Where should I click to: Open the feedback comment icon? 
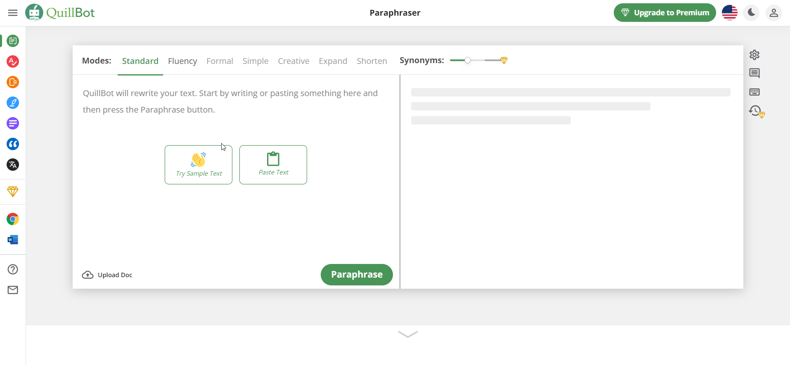(x=755, y=73)
